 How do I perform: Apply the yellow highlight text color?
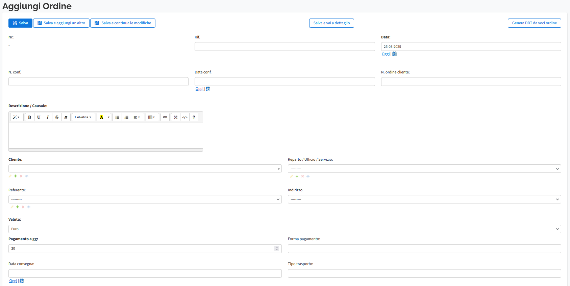pos(101,117)
